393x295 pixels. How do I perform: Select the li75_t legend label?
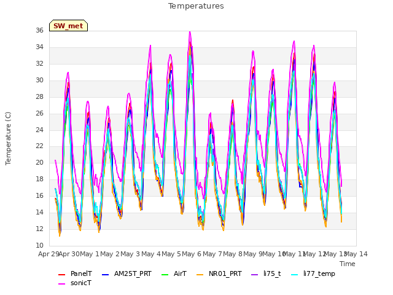click(x=272, y=273)
